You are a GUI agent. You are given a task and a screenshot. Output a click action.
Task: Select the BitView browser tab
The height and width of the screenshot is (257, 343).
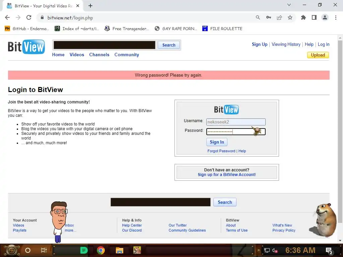[x=43, y=6]
